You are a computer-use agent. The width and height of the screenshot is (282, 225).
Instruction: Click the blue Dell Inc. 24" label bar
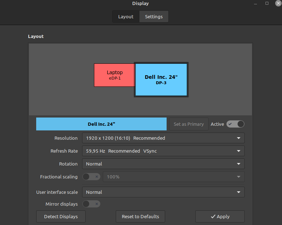[101, 124]
